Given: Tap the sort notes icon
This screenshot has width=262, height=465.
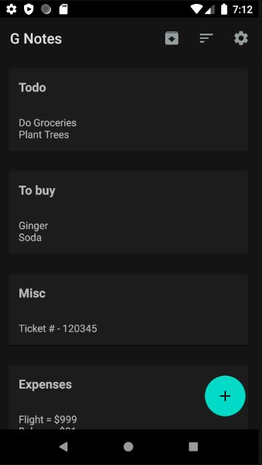Looking at the screenshot, I should [x=206, y=38].
